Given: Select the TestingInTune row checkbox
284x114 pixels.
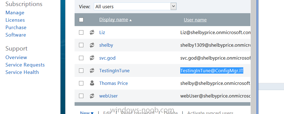Looking at the screenshot, I should click(x=81, y=71).
